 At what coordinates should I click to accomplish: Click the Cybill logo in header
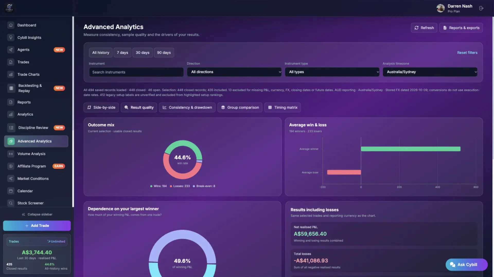click(x=9, y=8)
